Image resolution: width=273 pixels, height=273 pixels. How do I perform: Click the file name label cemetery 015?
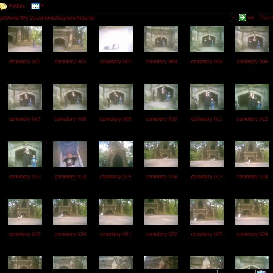116,177
